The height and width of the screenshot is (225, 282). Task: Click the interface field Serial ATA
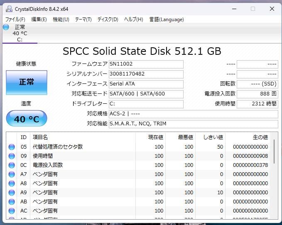pyautogui.click(x=146, y=84)
